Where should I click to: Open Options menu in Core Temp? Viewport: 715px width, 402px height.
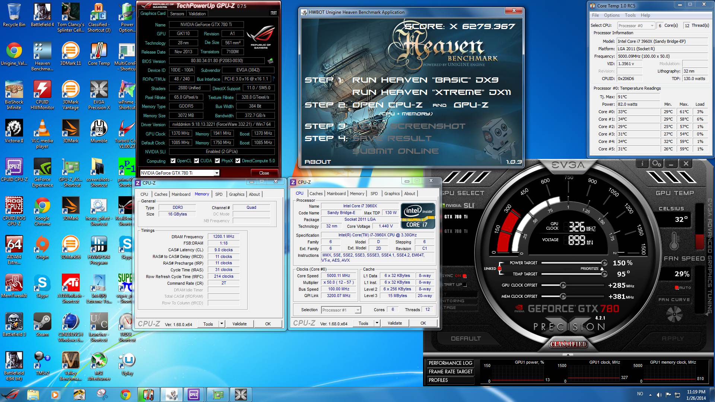612,15
